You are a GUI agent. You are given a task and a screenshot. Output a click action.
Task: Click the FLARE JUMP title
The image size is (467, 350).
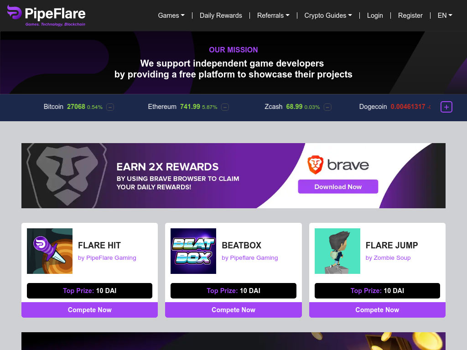coord(392,245)
